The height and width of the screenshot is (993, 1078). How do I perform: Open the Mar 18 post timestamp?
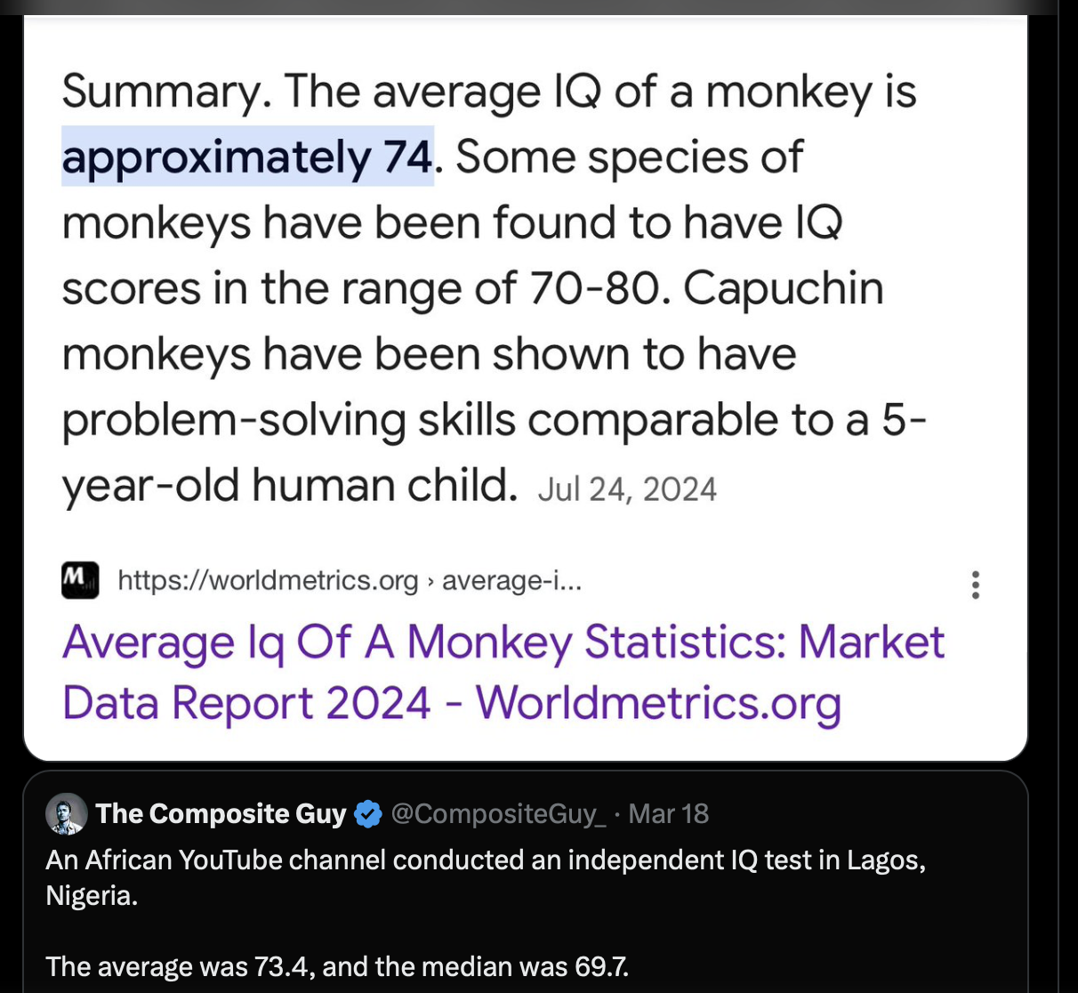(669, 814)
